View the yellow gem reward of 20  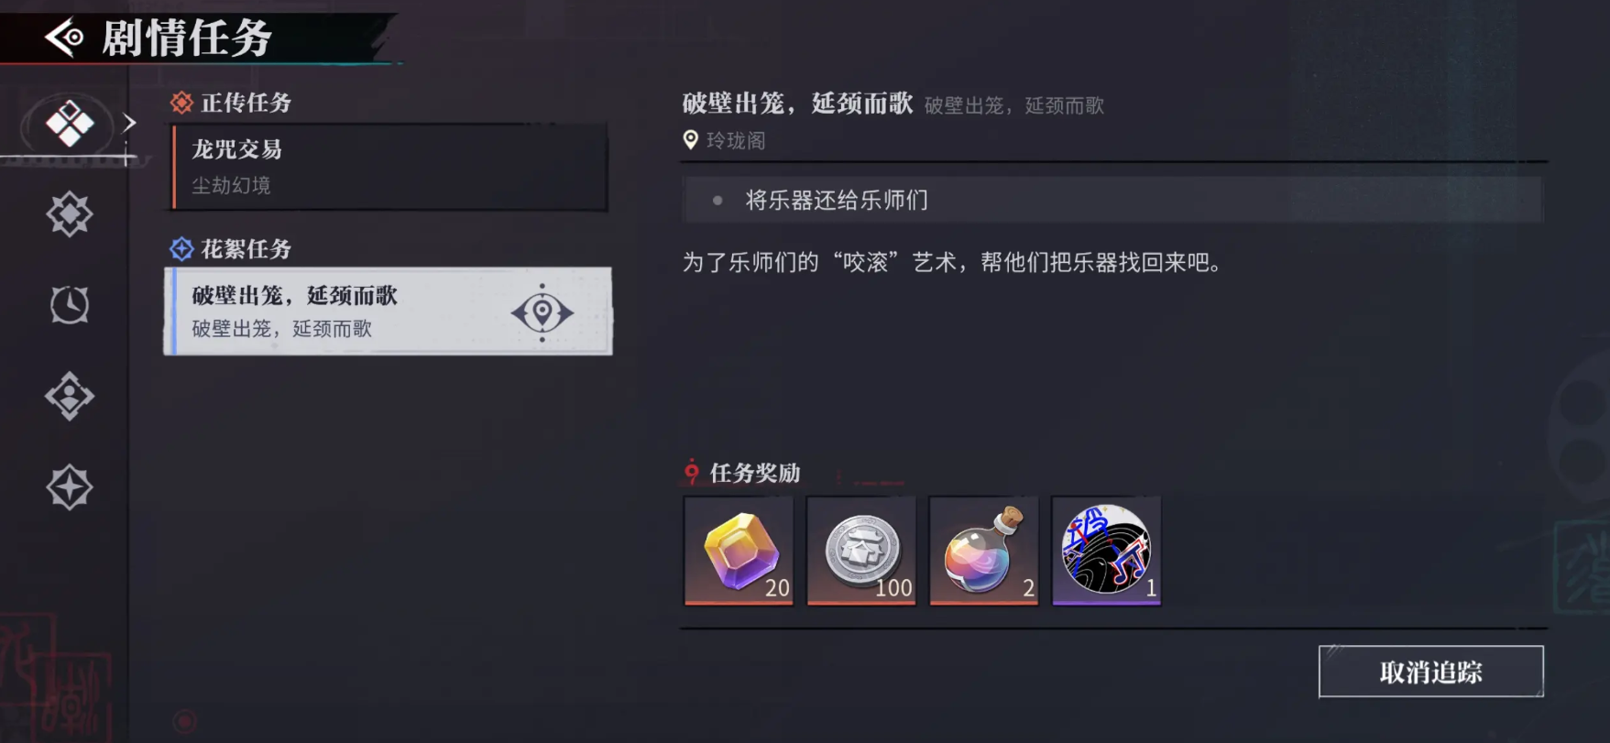[x=739, y=551]
